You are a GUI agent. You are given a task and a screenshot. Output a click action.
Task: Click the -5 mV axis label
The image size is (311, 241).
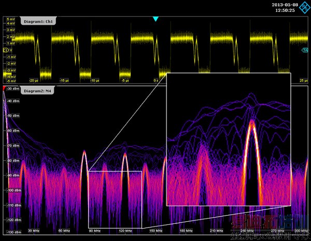[11, 81]
